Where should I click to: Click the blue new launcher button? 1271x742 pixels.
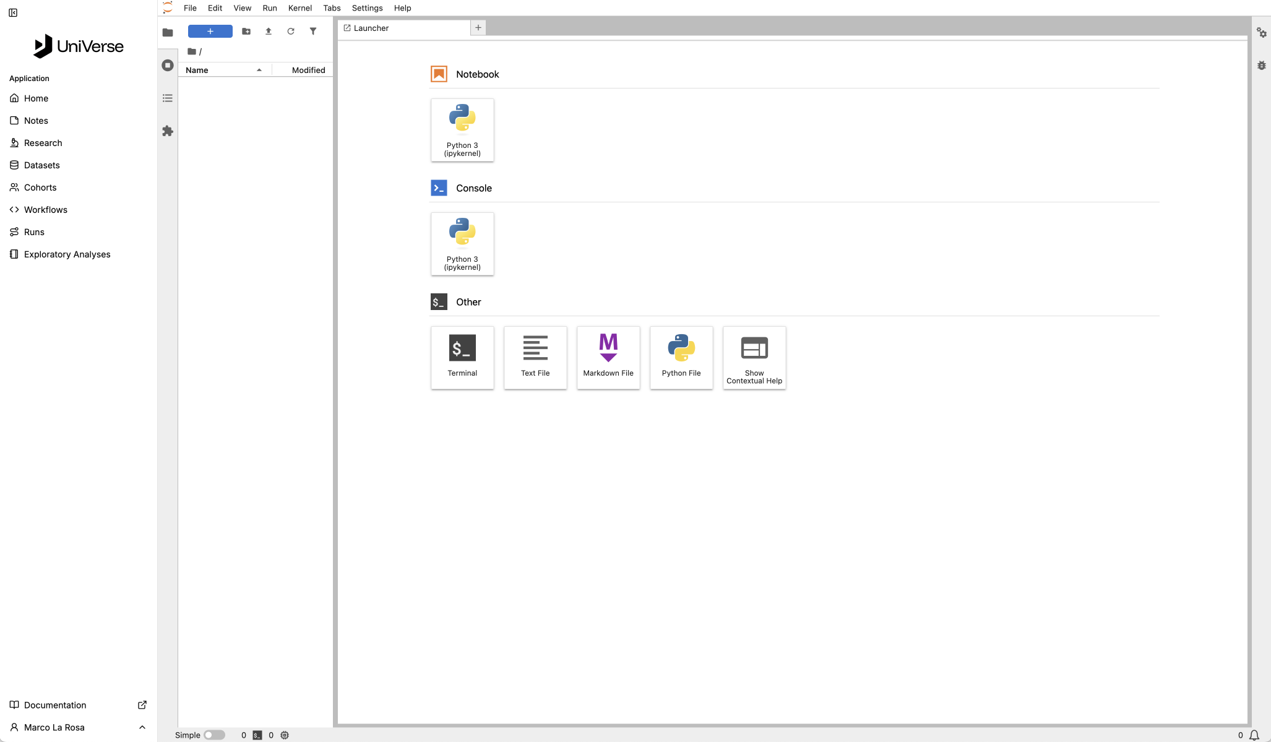210,32
